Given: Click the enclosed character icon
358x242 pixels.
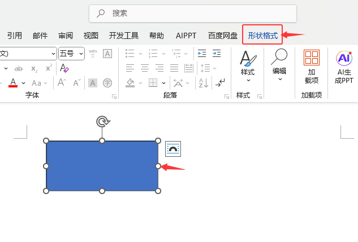Looking at the screenshot, I should coord(107,83).
